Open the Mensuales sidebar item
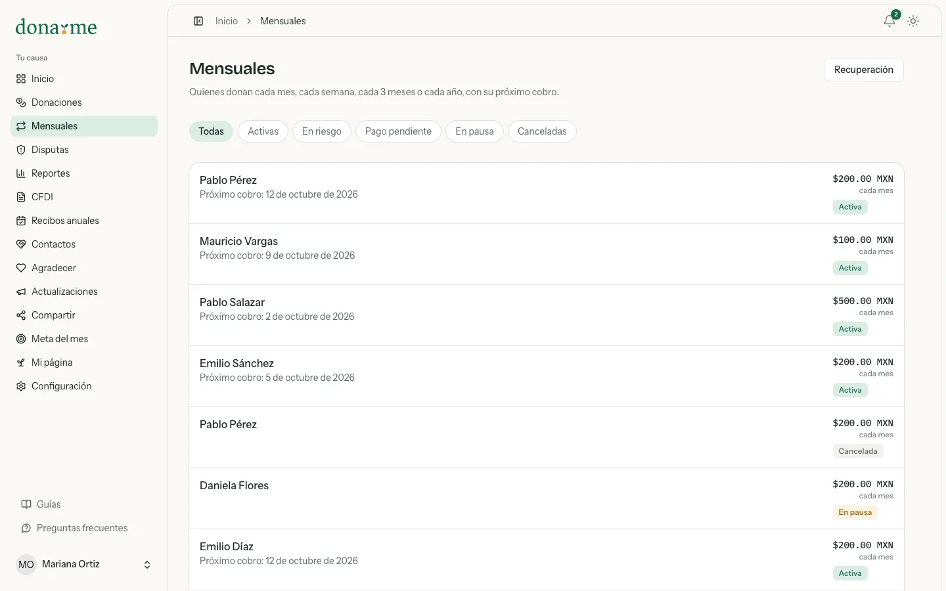Screen dimensions: 946x591 (84, 126)
